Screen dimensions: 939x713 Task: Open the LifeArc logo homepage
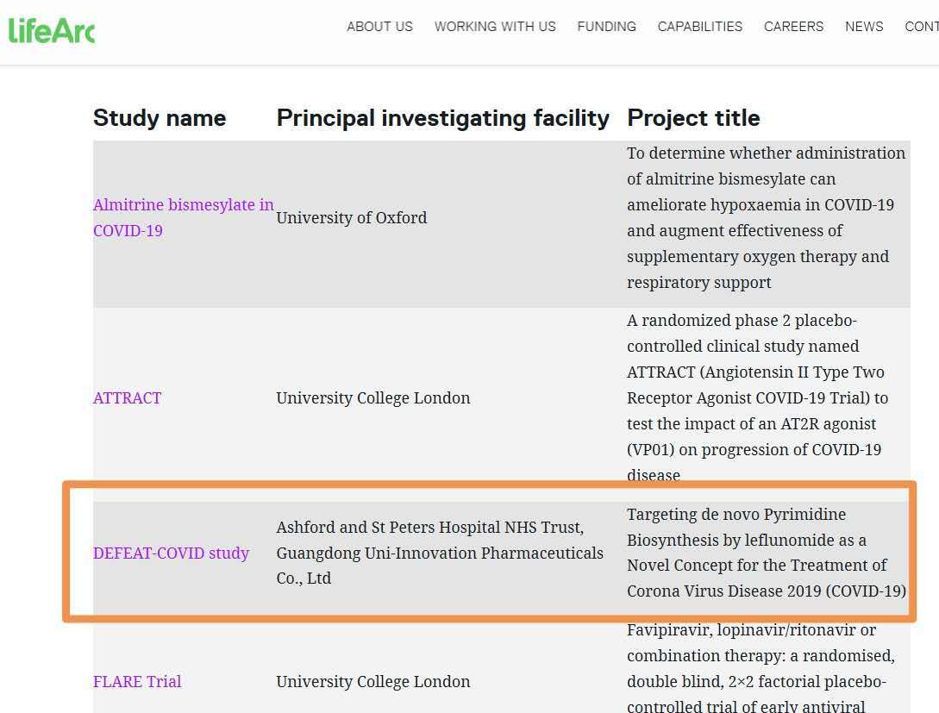(x=52, y=30)
